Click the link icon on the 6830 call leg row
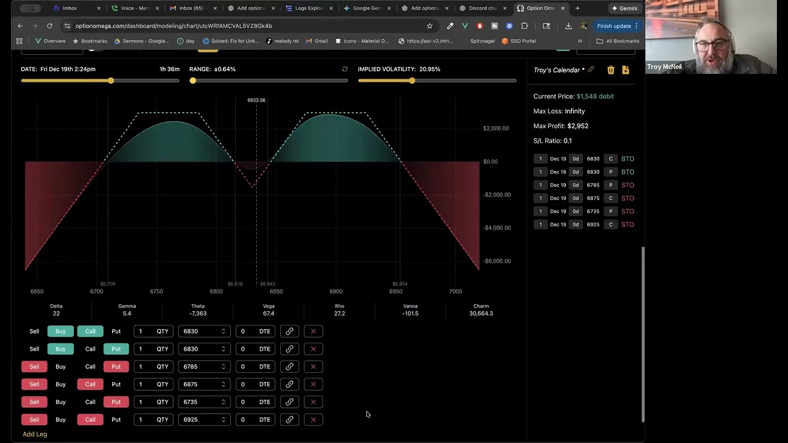The height and width of the screenshot is (443, 788). (289, 331)
